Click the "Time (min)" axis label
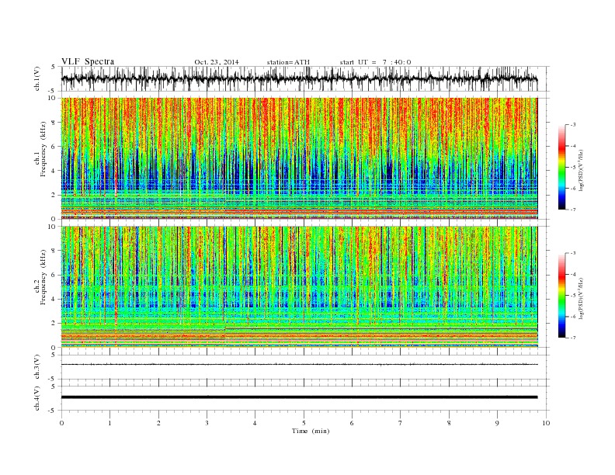The height and width of the screenshot is (475, 615). click(x=311, y=431)
